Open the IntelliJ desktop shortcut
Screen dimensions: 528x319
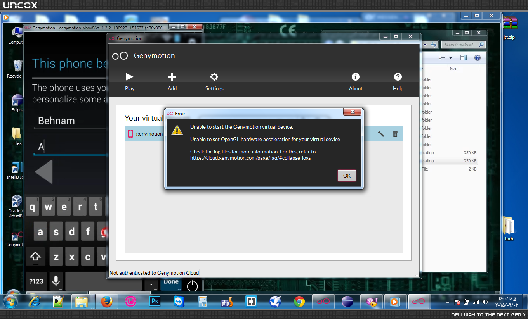coord(16,171)
